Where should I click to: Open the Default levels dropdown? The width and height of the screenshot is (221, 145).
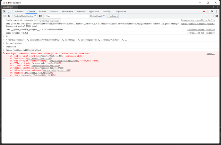[x=98, y=16]
